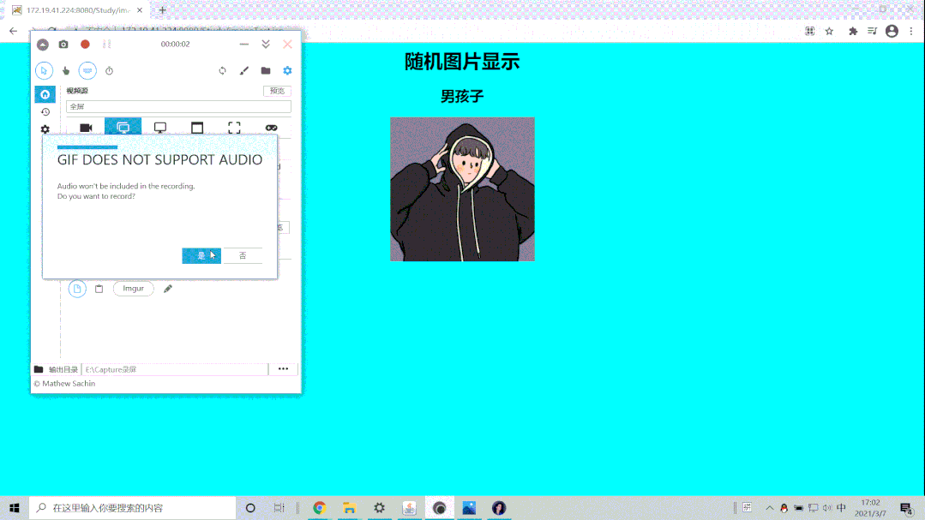Click the QQ penguin tray icon
The height and width of the screenshot is (520, 925).
tap(784, 508)
